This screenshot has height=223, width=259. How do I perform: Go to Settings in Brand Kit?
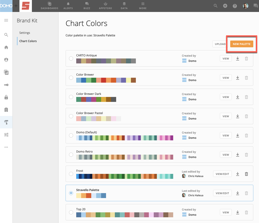[x=25, y=33]
